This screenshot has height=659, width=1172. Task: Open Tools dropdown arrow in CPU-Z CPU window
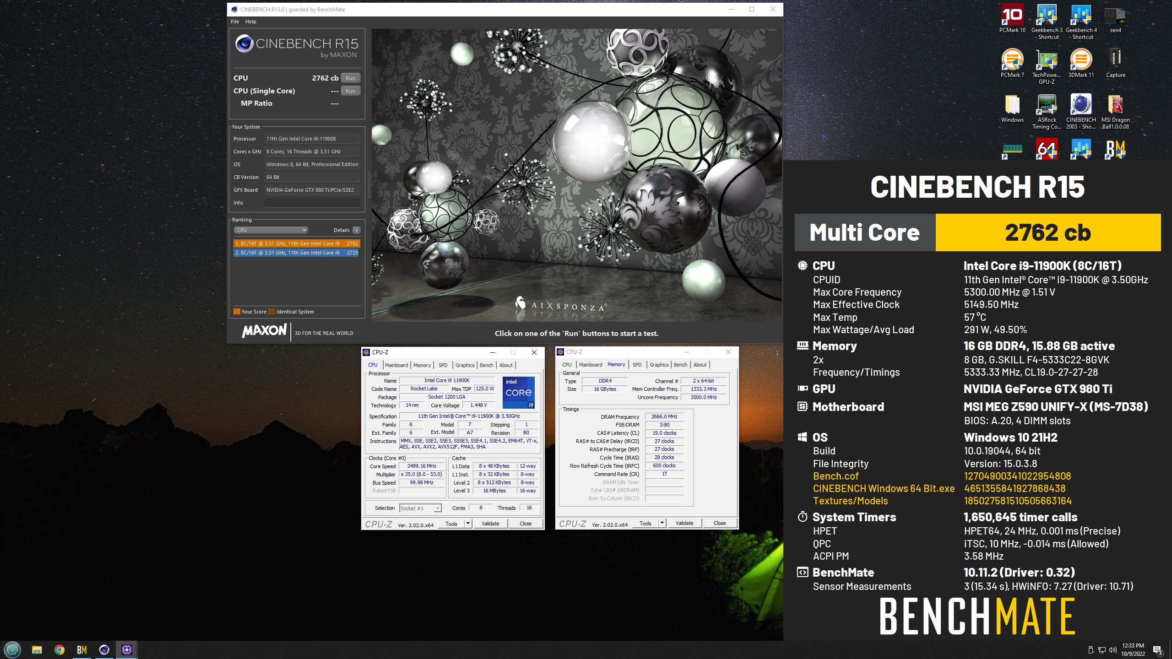click(x=468, y=523)
